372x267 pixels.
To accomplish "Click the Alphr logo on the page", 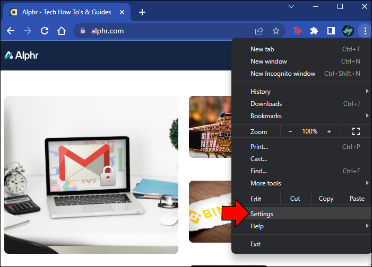I will tap(21, 56).
